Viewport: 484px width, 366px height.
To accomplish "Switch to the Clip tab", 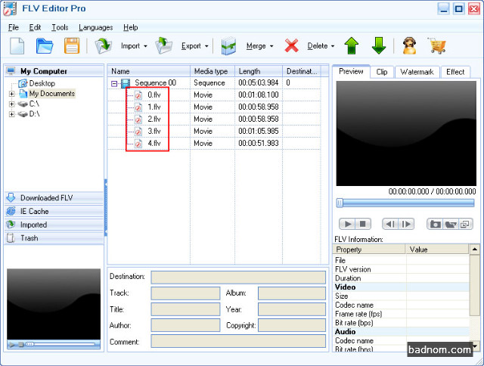I will (382, 72).
